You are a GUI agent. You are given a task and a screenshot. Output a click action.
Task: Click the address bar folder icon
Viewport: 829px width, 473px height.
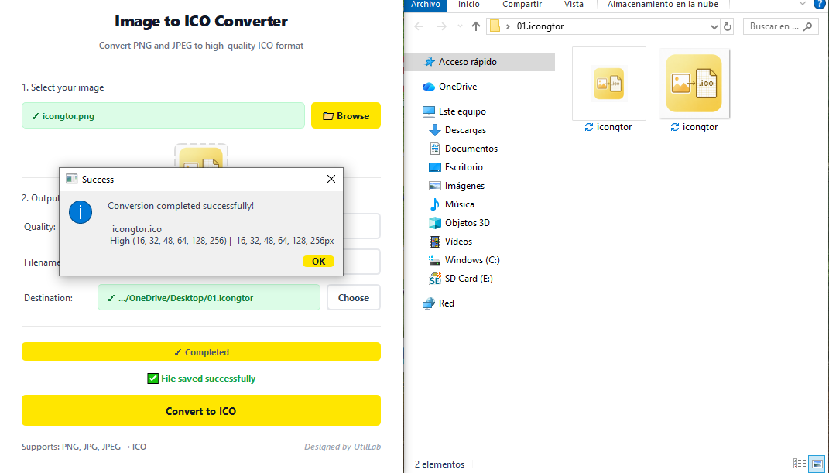coord(495,26)
